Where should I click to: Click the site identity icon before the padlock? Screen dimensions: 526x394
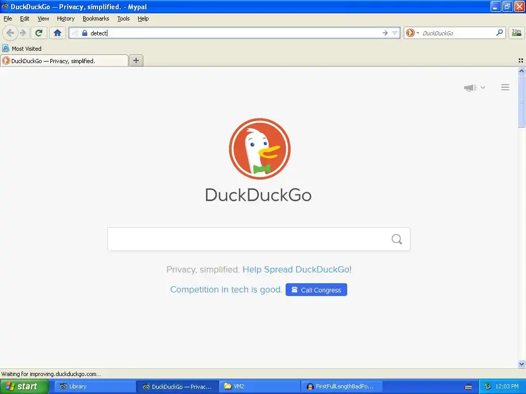(76, 33)
